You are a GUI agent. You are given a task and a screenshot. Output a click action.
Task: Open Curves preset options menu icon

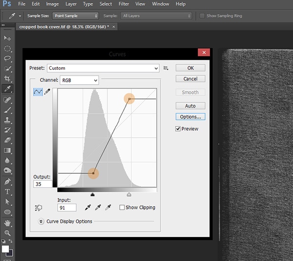click(166, 68)
